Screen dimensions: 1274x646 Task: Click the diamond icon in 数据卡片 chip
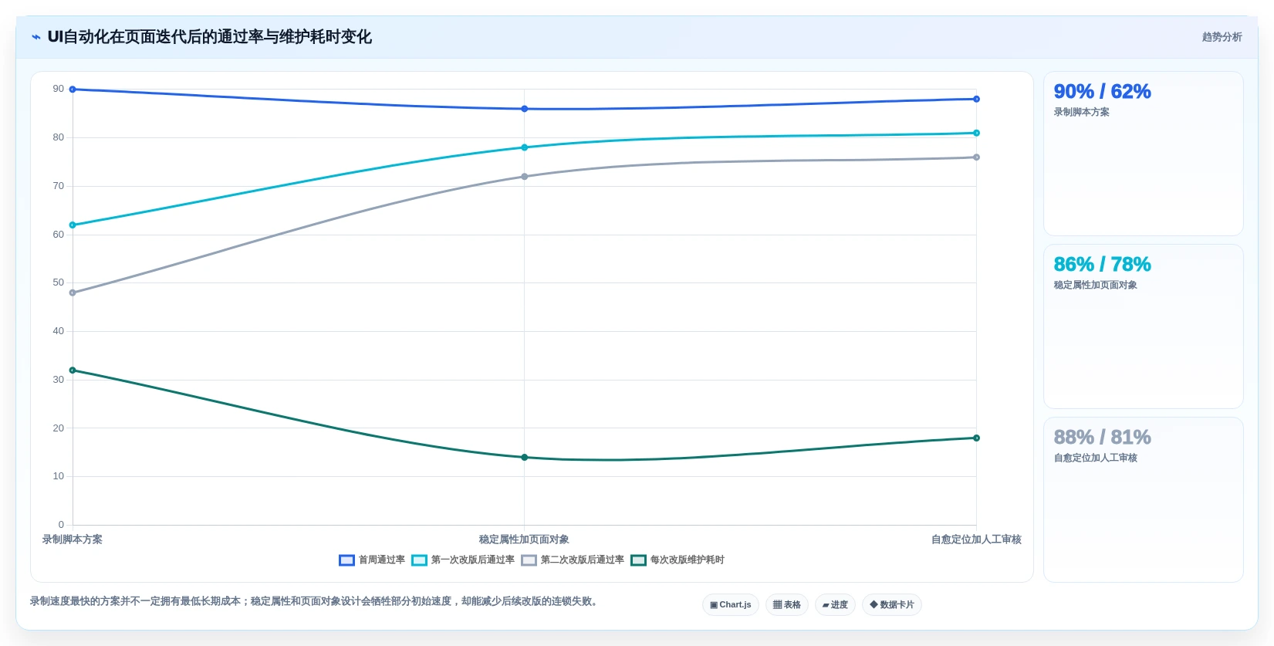[874, 605]
